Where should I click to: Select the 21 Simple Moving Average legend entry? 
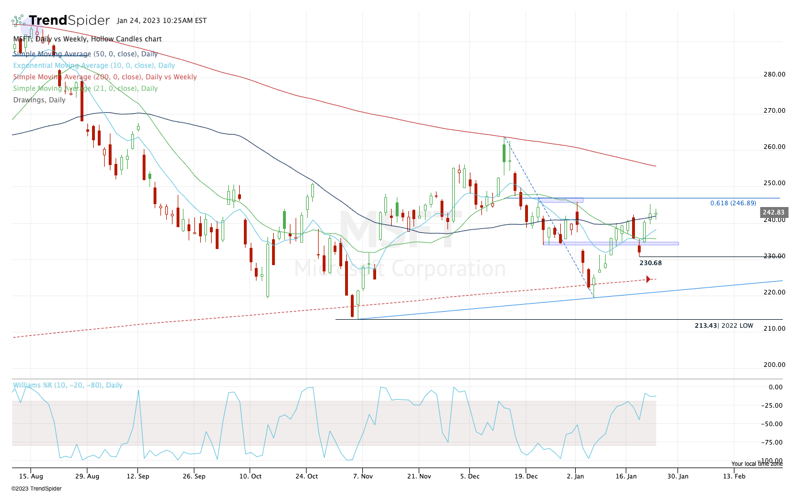[85, 89]
